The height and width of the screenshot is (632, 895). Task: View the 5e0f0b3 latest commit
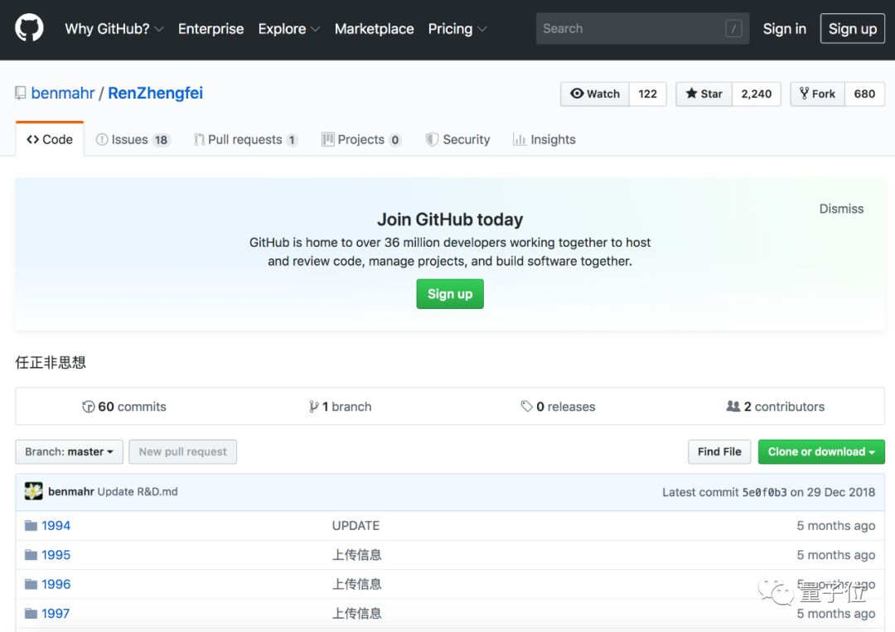click(x=764, y=492)
